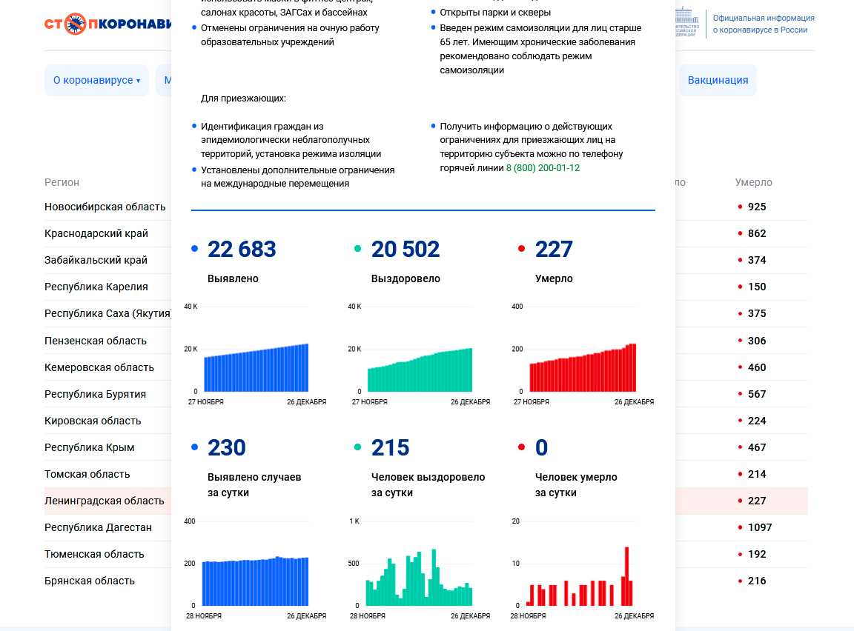Click the government building emblem

point(686,22)
